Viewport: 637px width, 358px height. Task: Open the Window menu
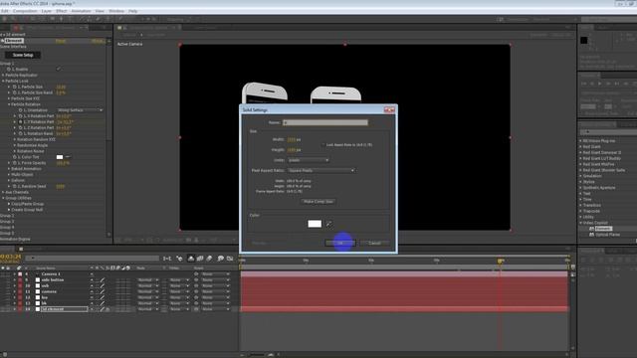coord(116,11)
